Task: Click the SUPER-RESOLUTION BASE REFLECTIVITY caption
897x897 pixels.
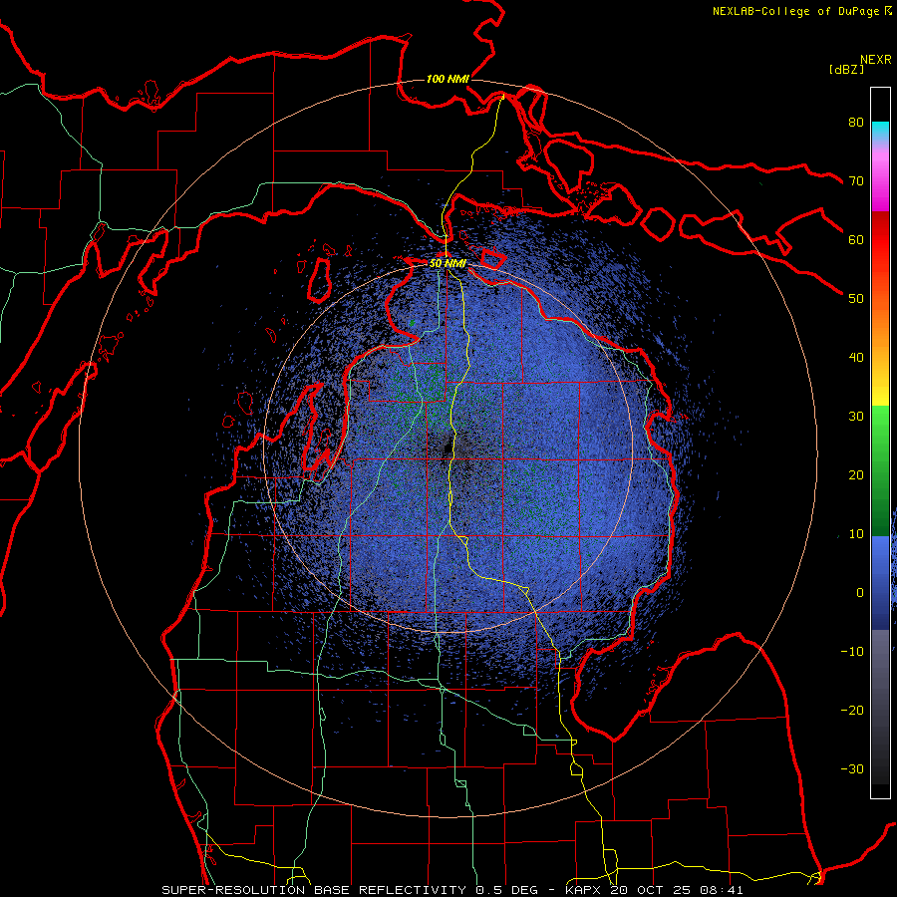Action: coord(314,890)
